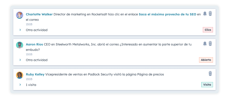Expand the 1 visita chevron
Screen dimensions: 229x99
pyautogui.click(x=20, y=85)
